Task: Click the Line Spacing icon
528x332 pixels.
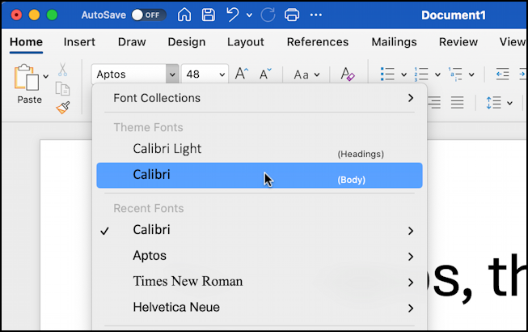Action: click(x=493, y=103)
